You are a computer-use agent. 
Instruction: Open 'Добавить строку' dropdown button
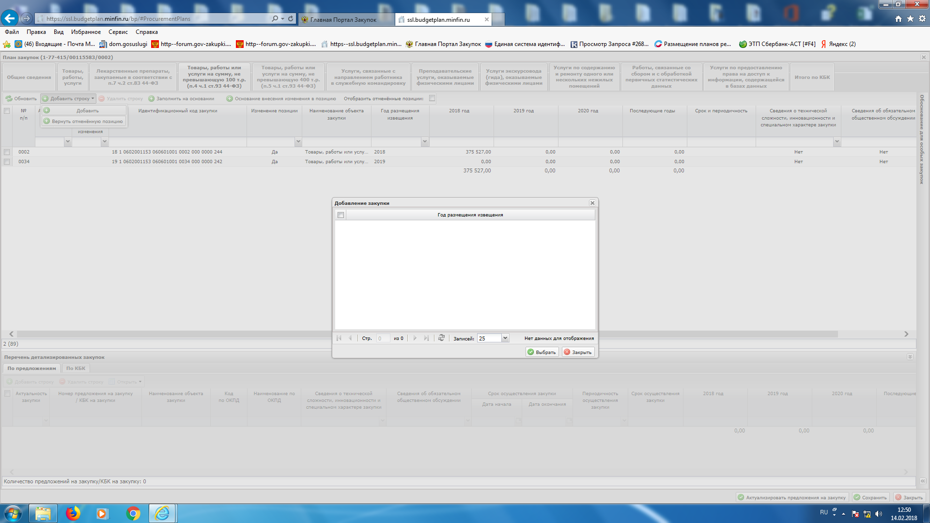[68, 98]
